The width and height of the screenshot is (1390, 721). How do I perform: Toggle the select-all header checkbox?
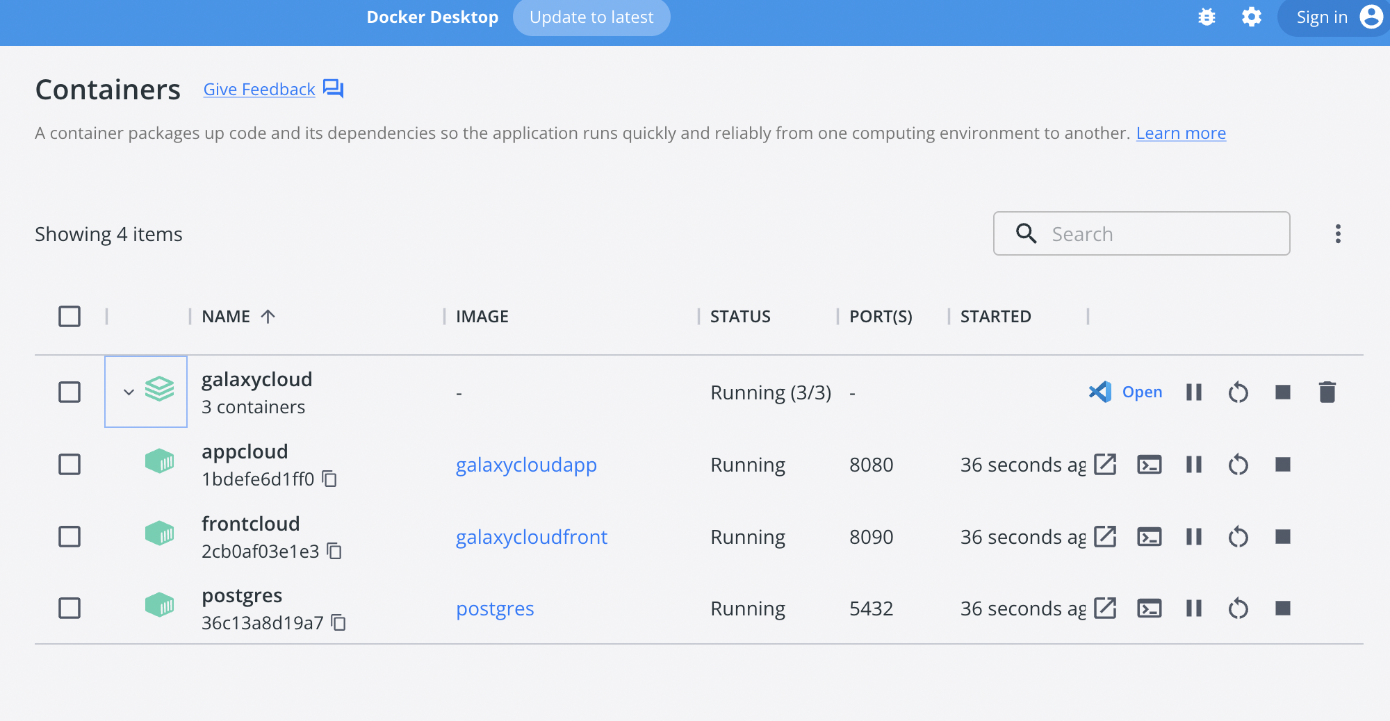point(69,316)
